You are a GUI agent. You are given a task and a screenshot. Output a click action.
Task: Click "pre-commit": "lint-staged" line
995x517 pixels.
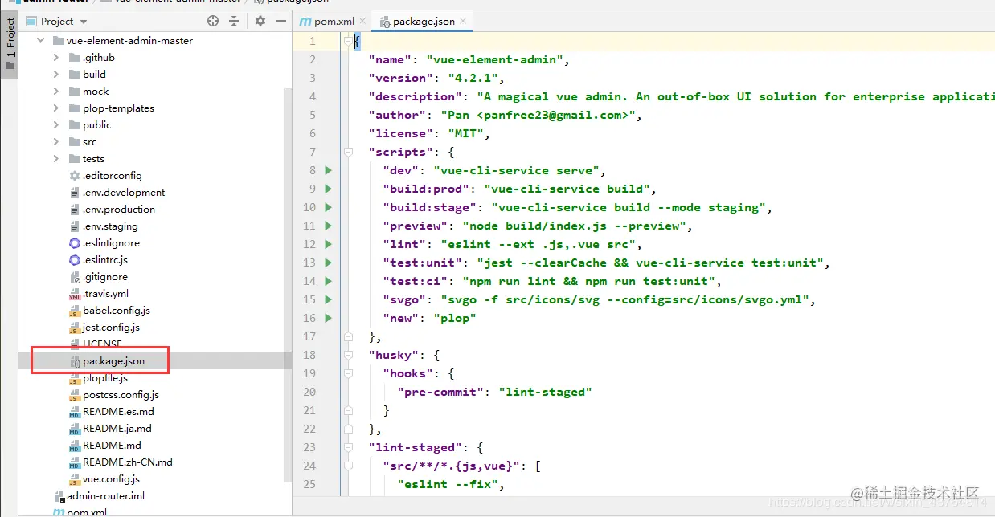click(x=494, y=392)
